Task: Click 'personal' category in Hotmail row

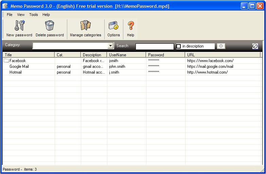Action: click(64, 72)
